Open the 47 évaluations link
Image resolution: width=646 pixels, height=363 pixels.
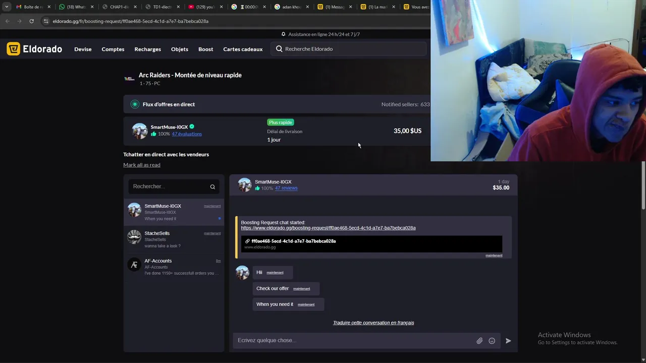pos(187,134)
